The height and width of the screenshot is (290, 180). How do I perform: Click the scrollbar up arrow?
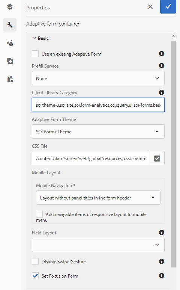tap(173, 36)
